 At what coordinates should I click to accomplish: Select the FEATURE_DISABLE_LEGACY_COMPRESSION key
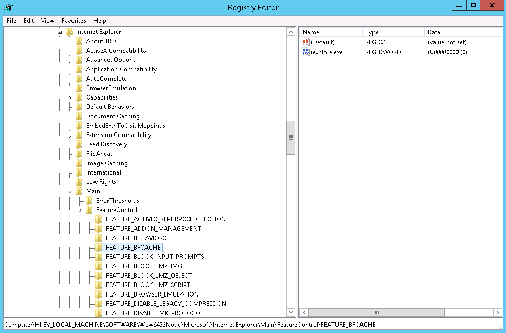coord(166,303)
